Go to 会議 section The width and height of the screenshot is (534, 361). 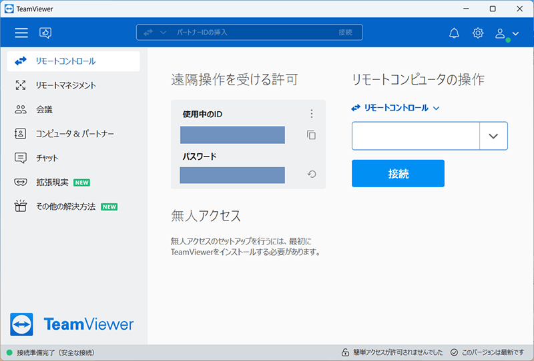coord(73,109)
